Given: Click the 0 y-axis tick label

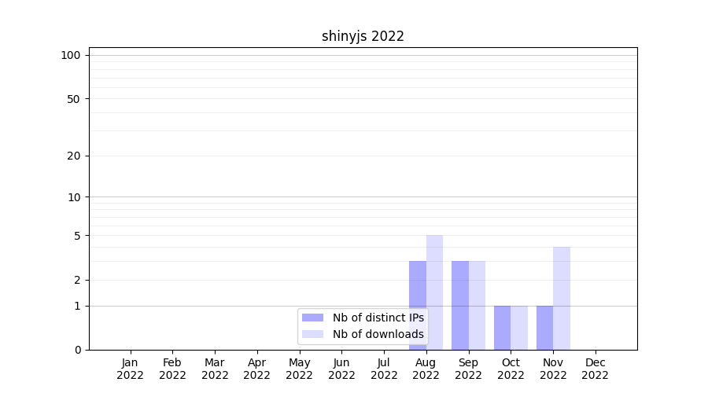Looking at the screenshot, I should click(77, 350).
